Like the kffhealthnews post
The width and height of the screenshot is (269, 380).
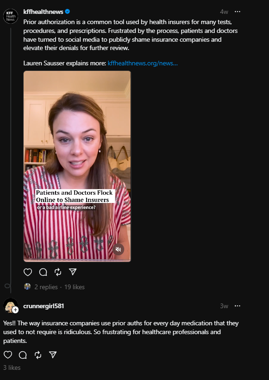[28, 272]
